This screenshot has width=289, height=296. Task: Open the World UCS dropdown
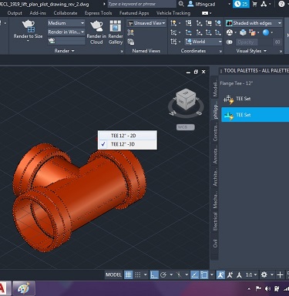pyautogui.click(x=203, y=42)
